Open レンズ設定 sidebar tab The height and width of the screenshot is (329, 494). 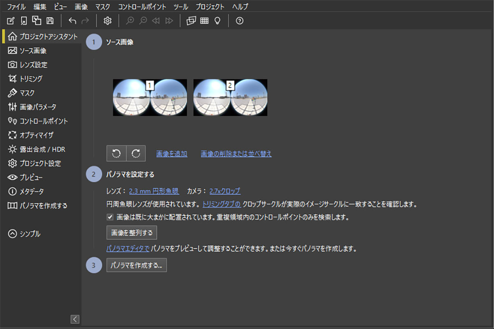[x=42, y=65]
